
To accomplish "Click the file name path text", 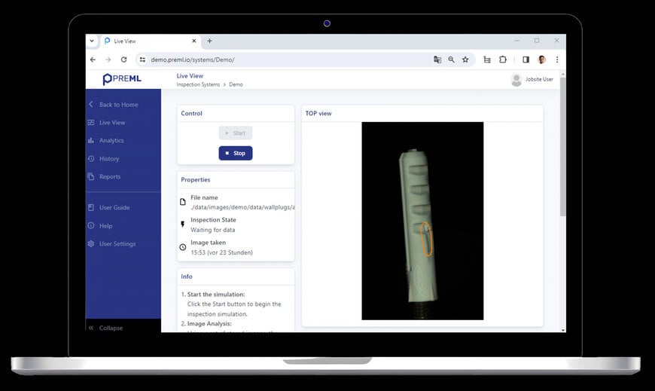I will click(242, 207).
